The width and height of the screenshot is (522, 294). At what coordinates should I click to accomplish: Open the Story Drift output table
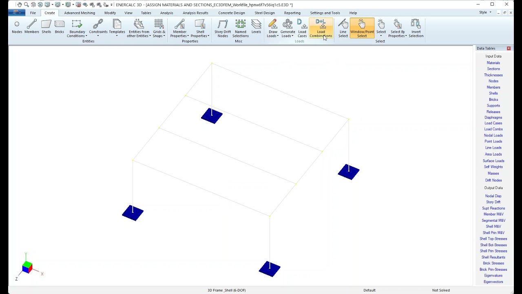[x=493, y=202]
